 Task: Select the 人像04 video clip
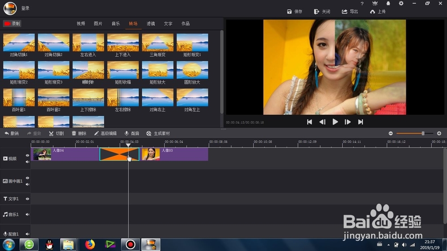[65, 154]
